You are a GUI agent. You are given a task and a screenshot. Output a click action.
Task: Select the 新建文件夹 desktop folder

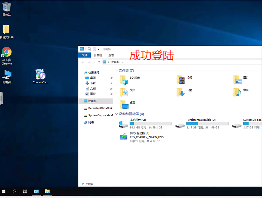(7, 32)
